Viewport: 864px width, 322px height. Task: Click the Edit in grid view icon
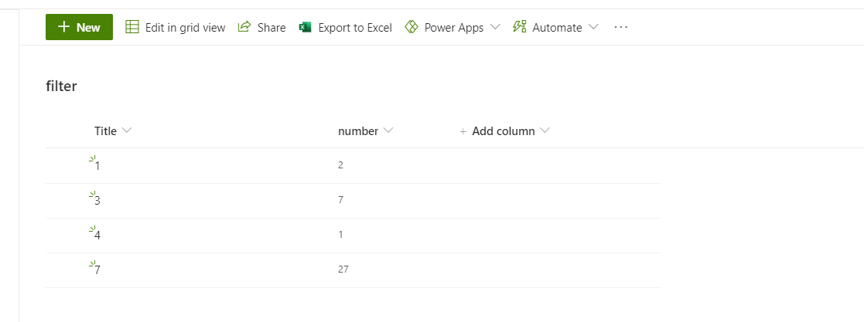click(132, 27)
